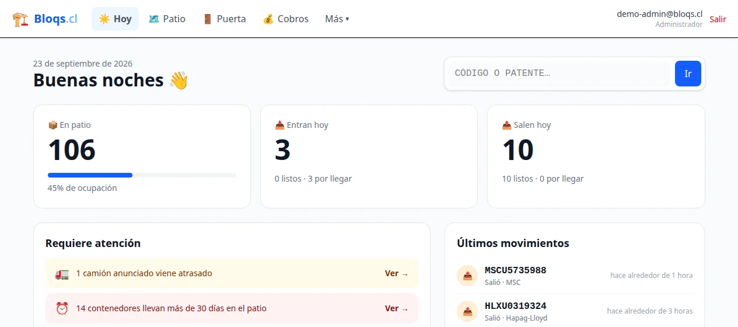Switch to the Hoy tab
Image resolution: width=738 pixels, height=327 pixels.
(115, 19)
